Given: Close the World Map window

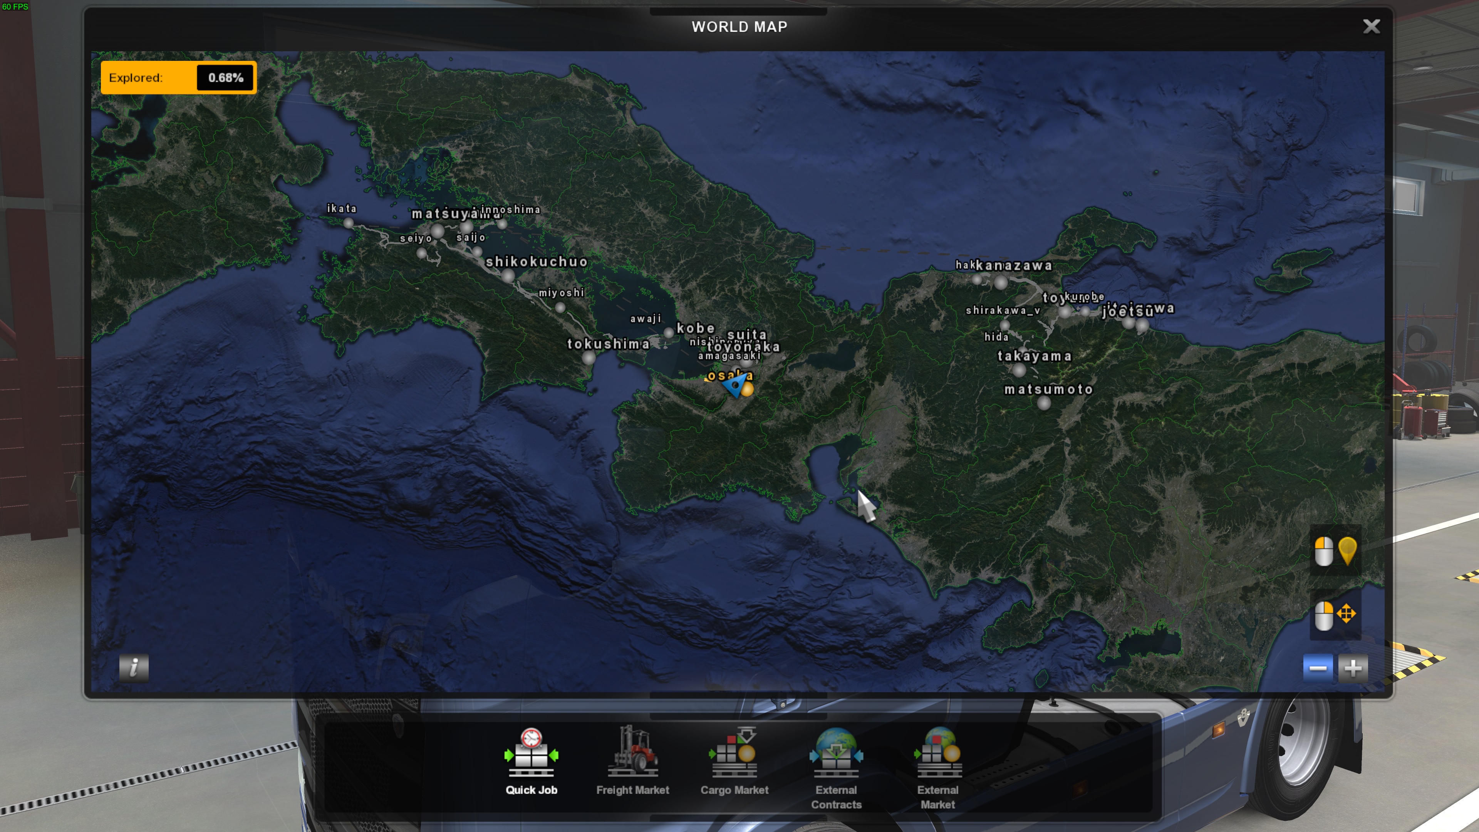Looking at the screenshot, I should [x=1371, y=27].
